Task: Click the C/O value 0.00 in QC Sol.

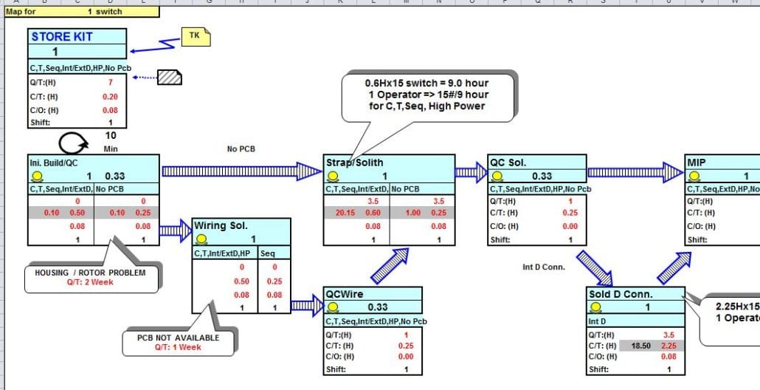Action: tap(570, 226)
